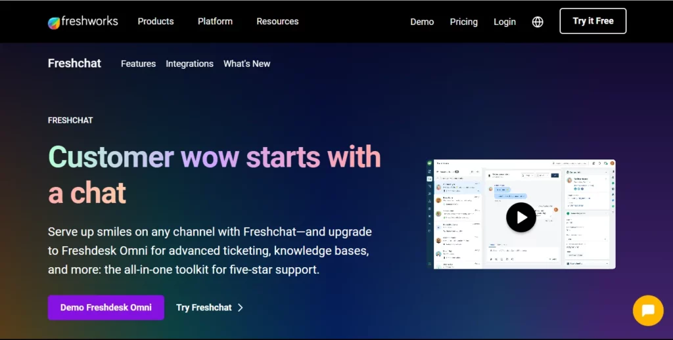Screen dimensions: 673x340
Task: Expand the Platform menu
Action: tap(215, 21)
